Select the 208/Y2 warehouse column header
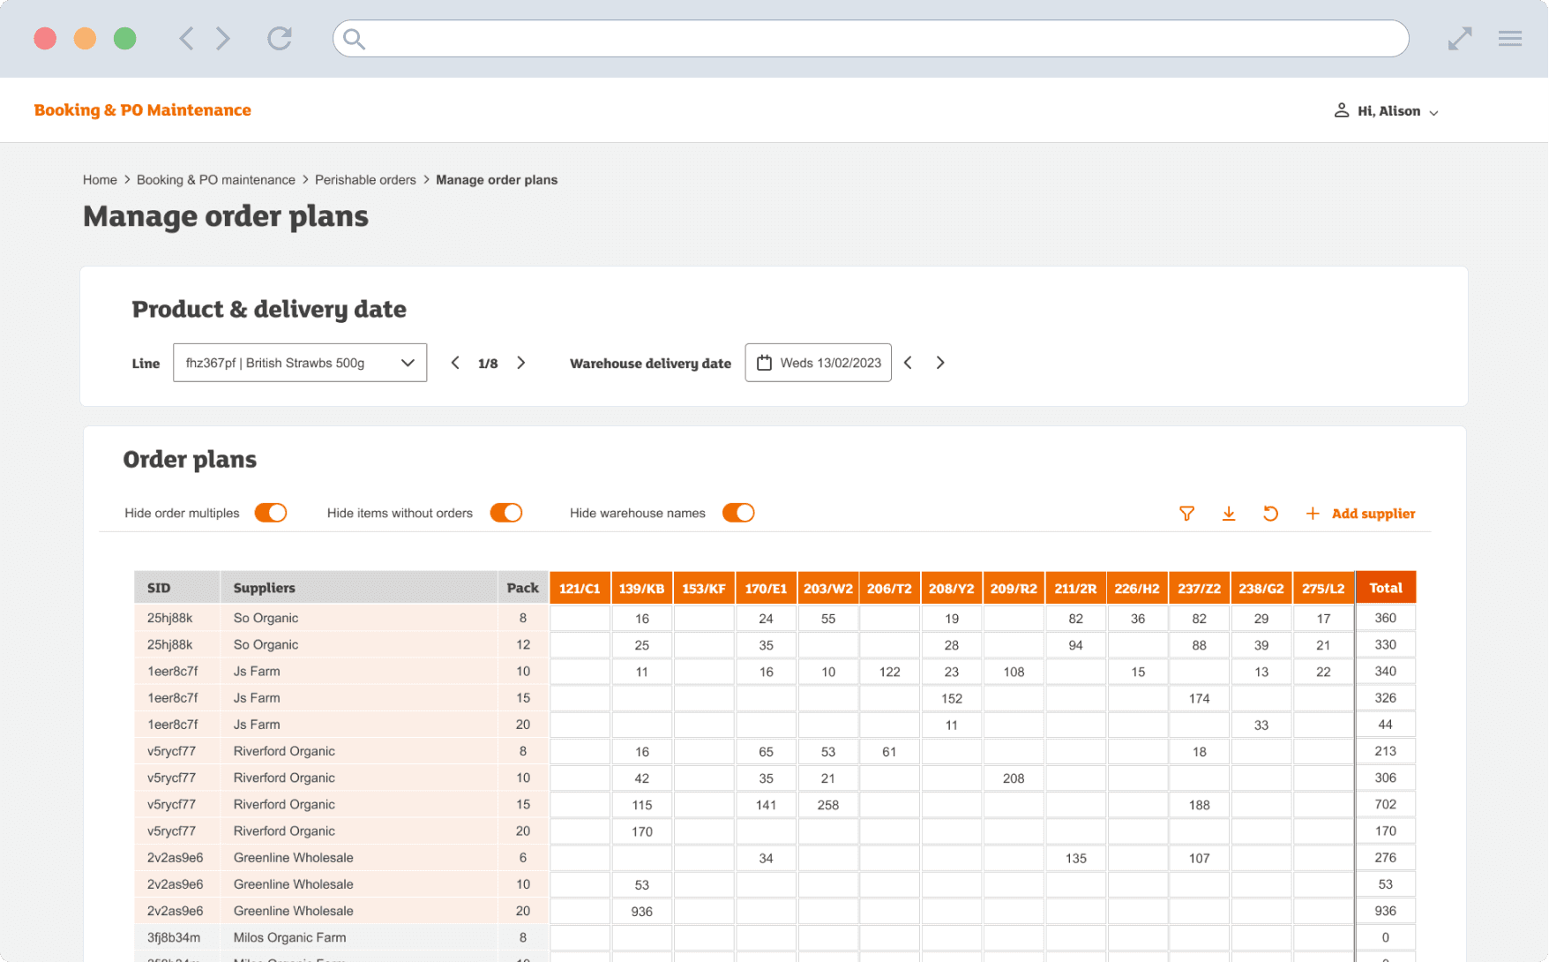Screen dimensions: 1549x962 coord(952,588)
